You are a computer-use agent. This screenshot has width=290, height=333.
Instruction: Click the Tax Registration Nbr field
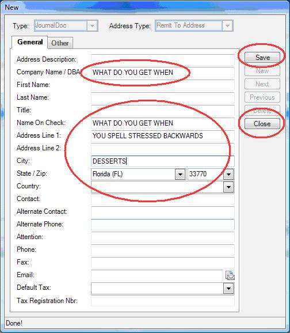pos(163,301)
